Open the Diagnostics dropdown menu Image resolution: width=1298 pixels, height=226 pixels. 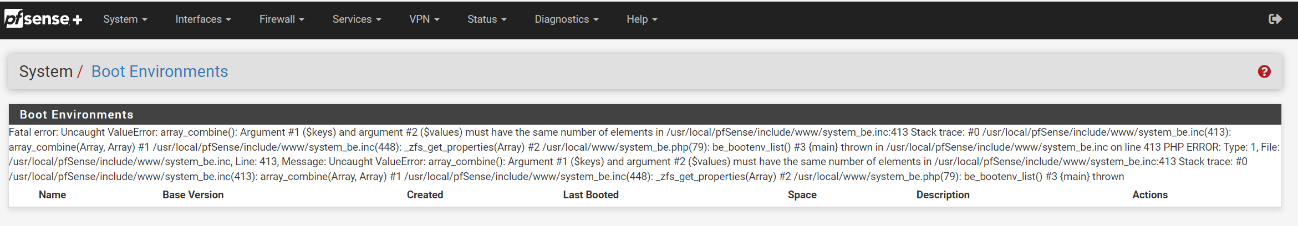pos(566,19)
